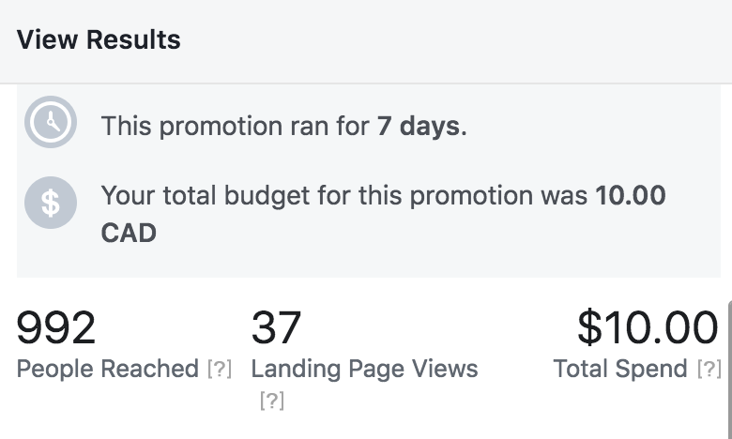Screen dimensions: 732x439
Task: Click the View Results heading
Action: click(x=99, y=39)
